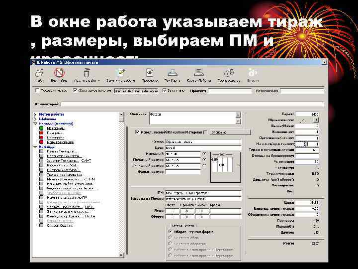Image resolution: width=358 pixels, height=269 pixels.
Task: Click the Размещение input field
Action: pyautogui.click(x=302, y=91)
